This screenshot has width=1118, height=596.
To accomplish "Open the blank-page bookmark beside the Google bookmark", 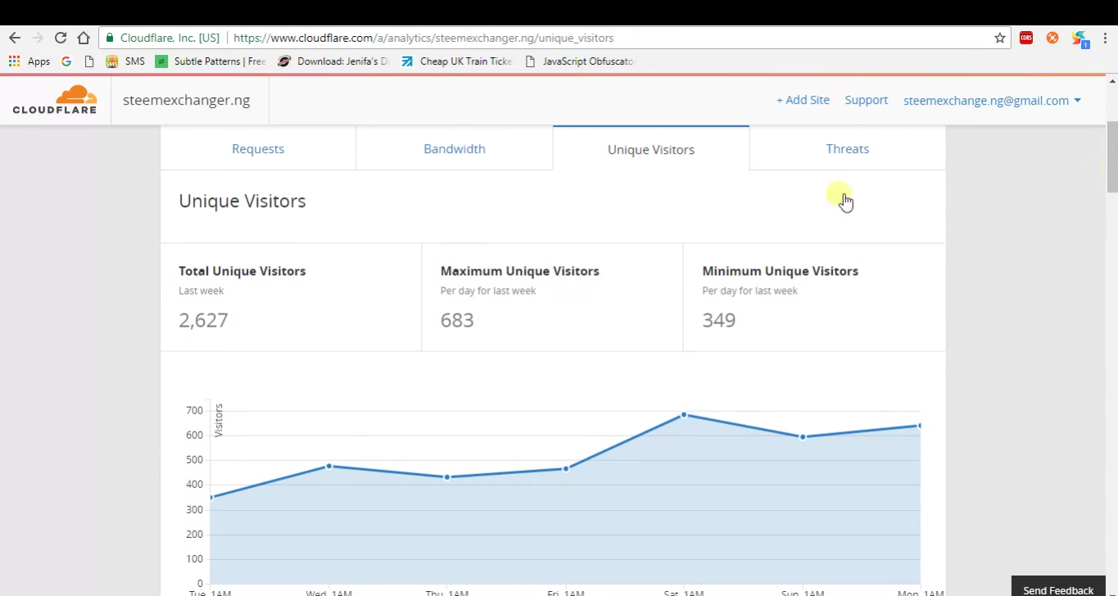I will tap(89, 61).
